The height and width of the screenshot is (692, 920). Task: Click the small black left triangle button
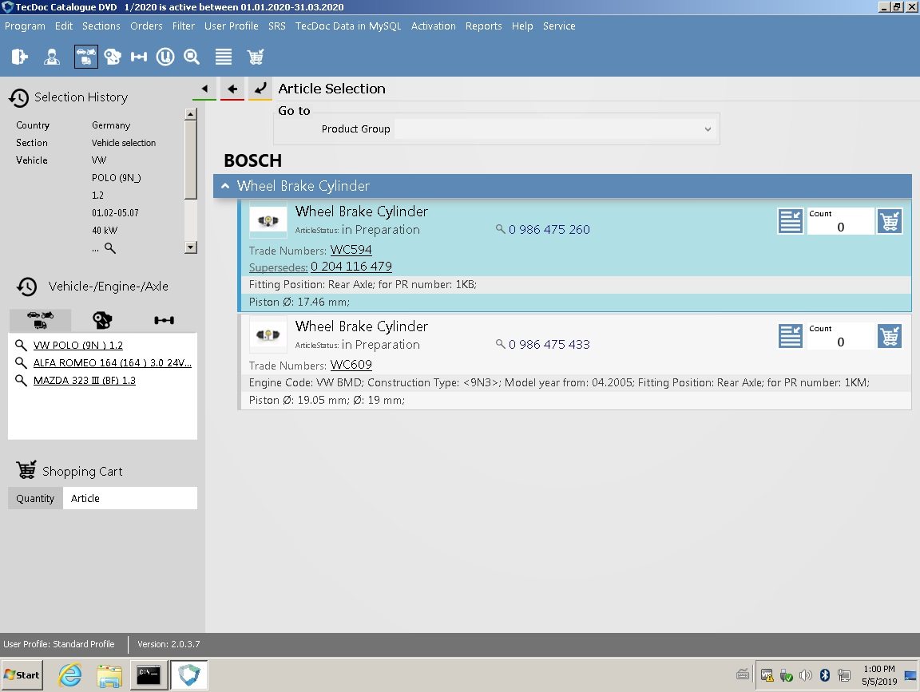pos(204,89)
